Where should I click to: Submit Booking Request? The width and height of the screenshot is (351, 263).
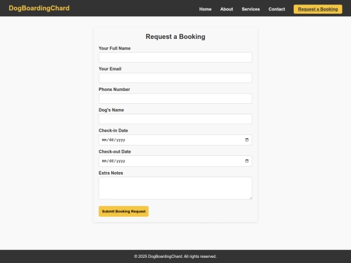(x=123, y=211)
